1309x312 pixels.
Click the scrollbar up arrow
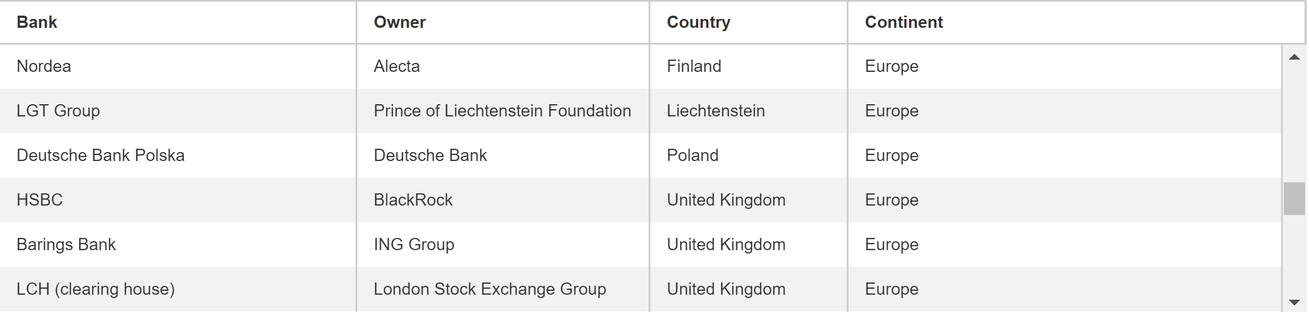pos(1294,57)
